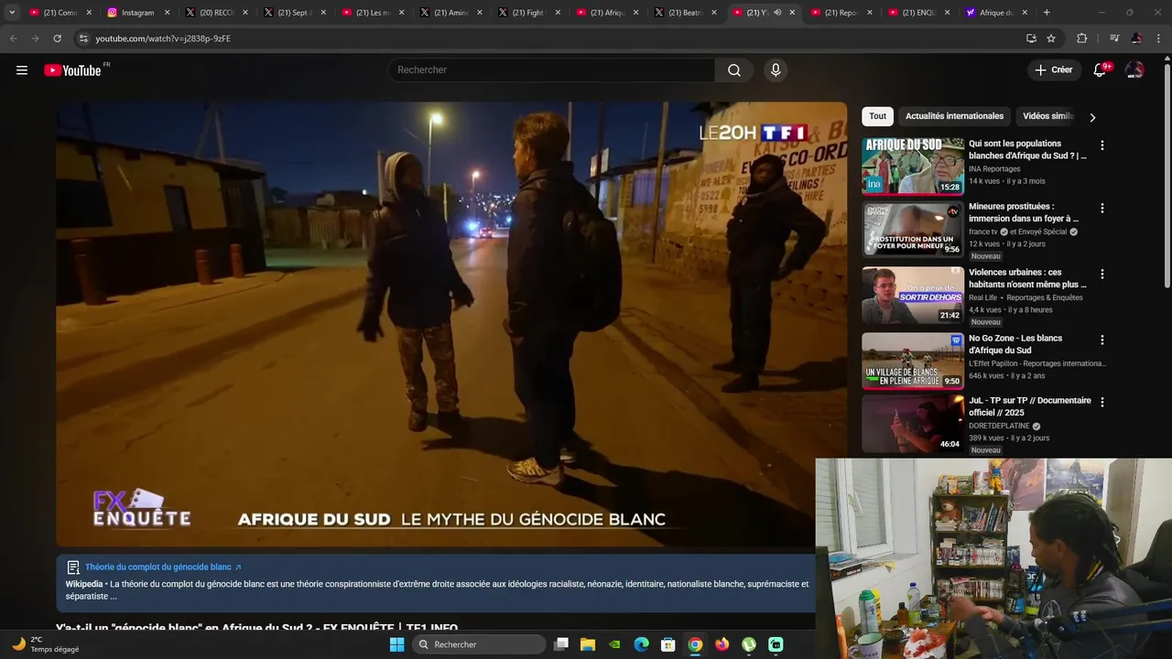Screen dimensions: 1172x659
Task: Open the INA Reportages channel name
Action: (994, 168)
